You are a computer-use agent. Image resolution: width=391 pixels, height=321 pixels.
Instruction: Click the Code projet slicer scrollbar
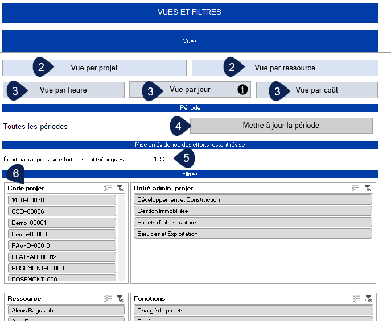(121, 237)
